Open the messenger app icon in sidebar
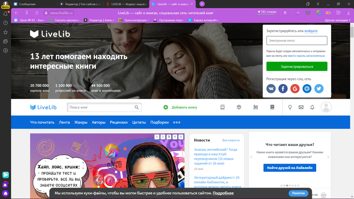Image resolution: width=354 pixels, height=199 pixels. 6,175
